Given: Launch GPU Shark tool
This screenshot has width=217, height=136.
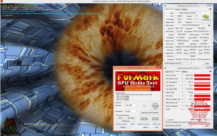Looking at the screenshot, I should click(131, 118).
